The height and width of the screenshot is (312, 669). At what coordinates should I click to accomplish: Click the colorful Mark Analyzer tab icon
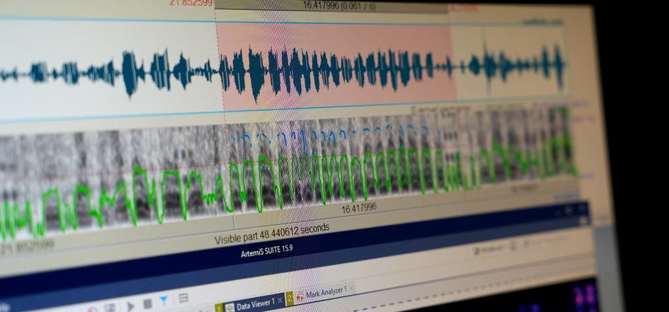click(300, 296)
